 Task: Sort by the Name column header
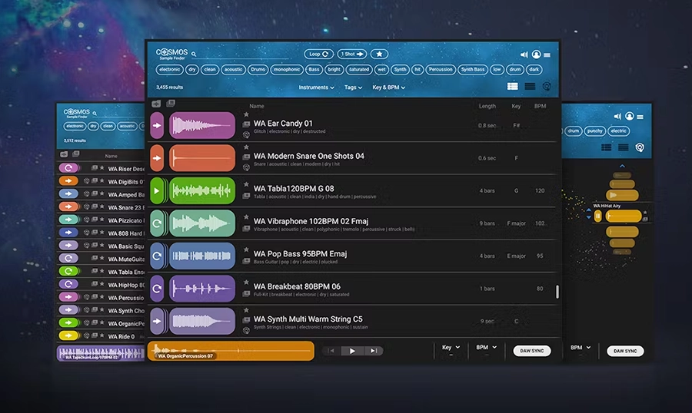point(256,106)
